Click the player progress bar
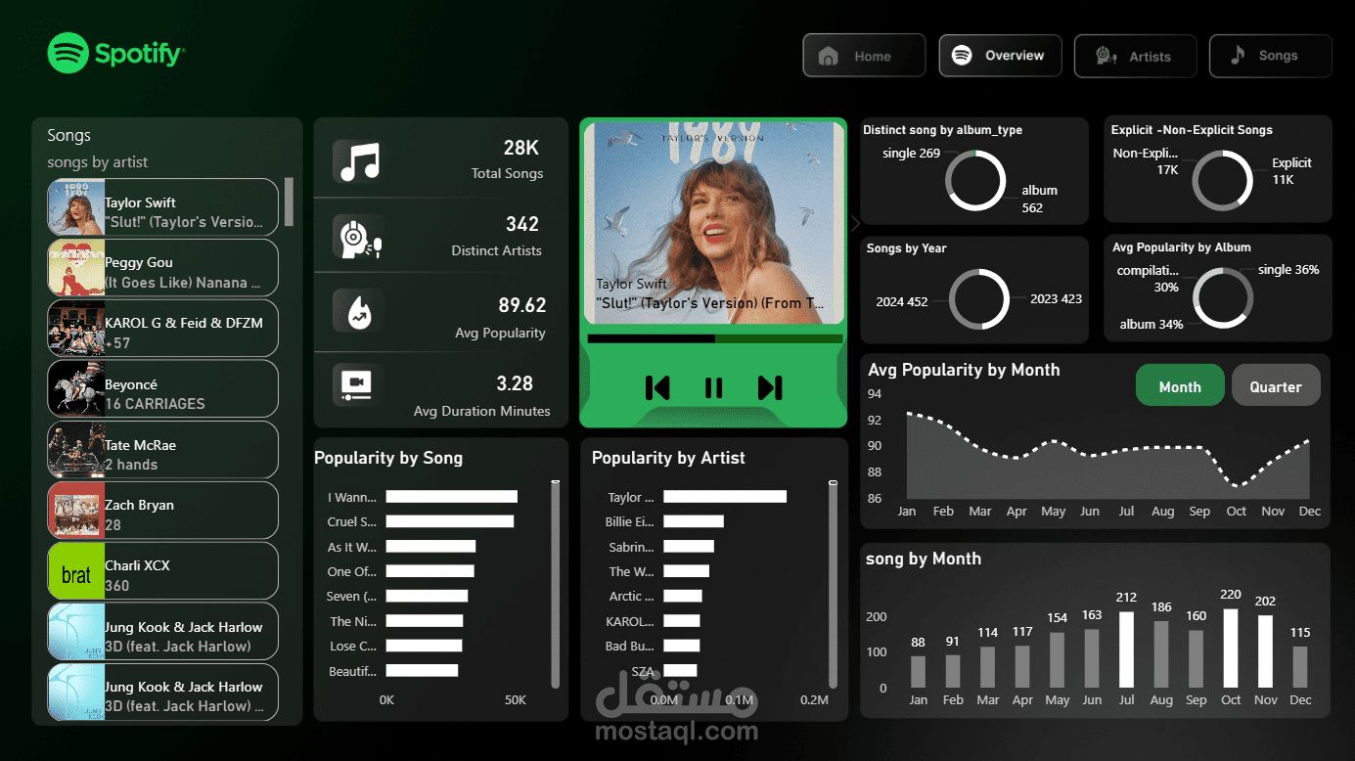The width and height of the screenshot is (1355, 761). [713, 337]
